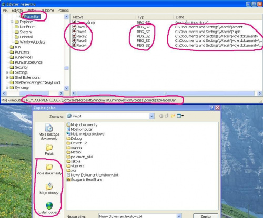Viewport: 263px width, 218px height.
Task: Open the Widok menu
Action: pyautogui.click(x=32, y=11)
